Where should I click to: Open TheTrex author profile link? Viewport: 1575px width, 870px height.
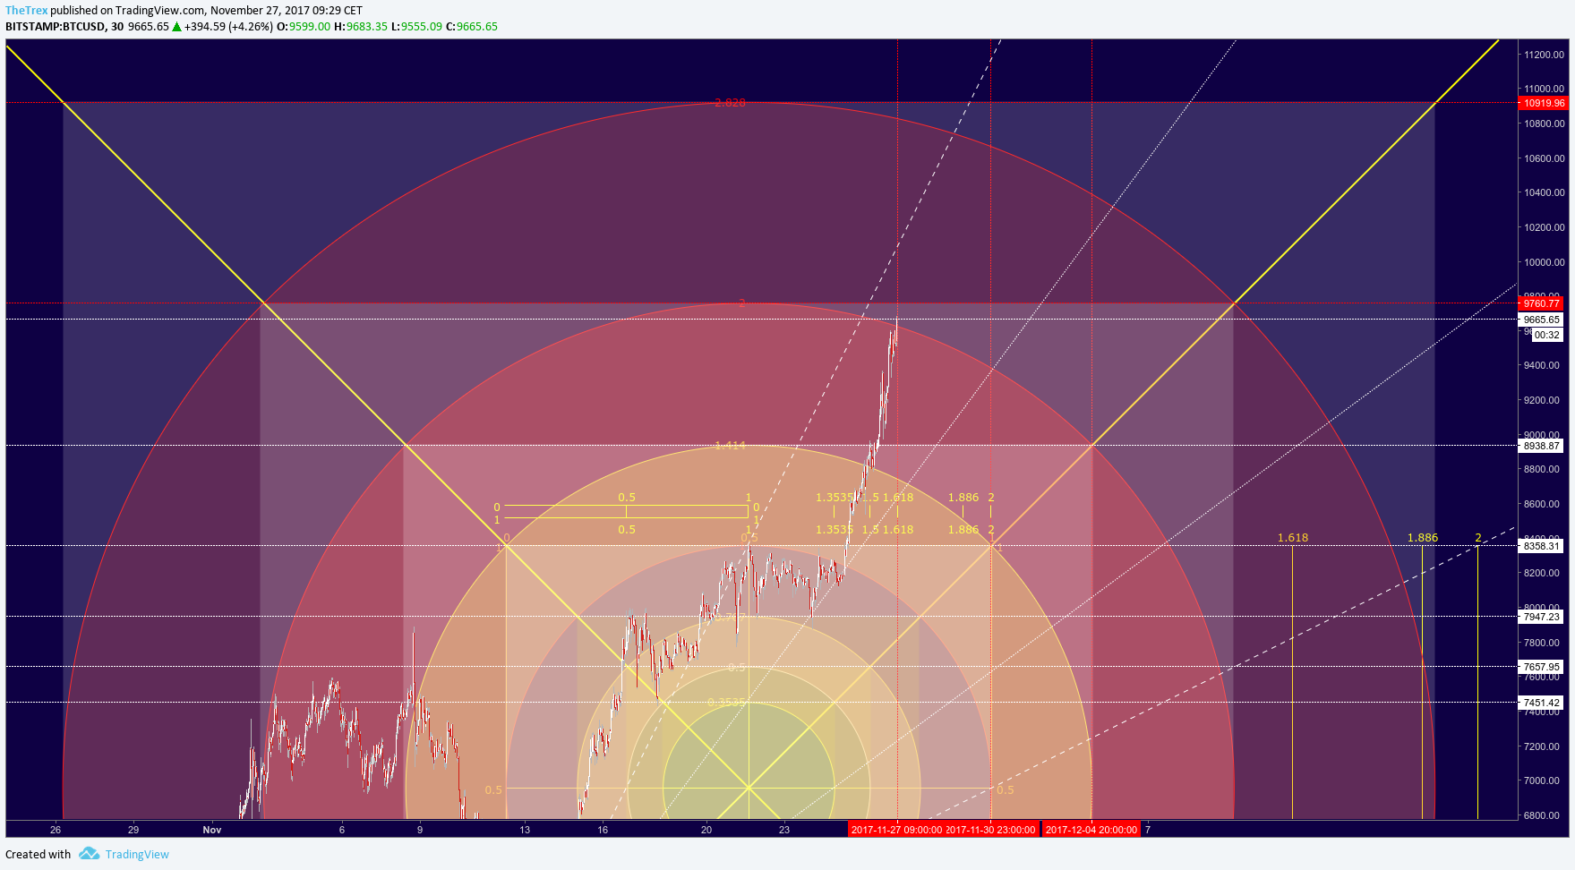pyautogui.click(x=27, y=11)
